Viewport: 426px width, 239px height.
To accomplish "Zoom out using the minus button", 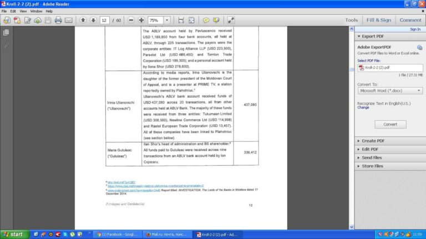I will point(131,21).
